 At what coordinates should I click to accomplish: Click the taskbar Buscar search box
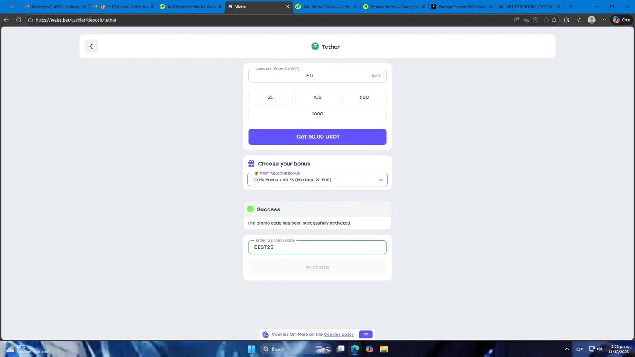coord(295,349)
